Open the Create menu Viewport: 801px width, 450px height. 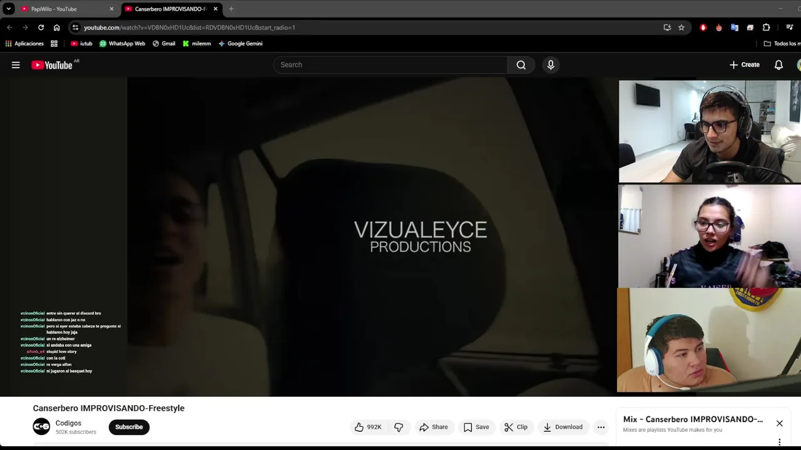coord(745,65)
